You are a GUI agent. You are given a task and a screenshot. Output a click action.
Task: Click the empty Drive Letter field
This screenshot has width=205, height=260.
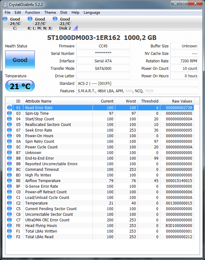(x=103, y=76)
